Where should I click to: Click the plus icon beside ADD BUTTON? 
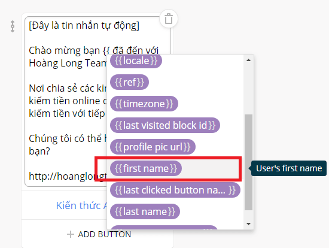pos(71,234)
